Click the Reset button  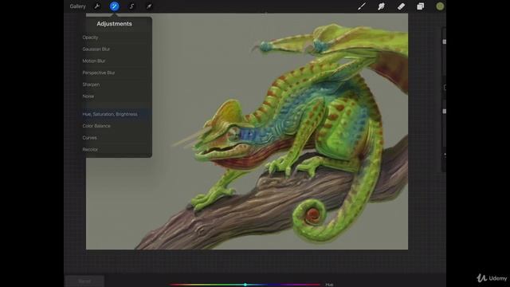point(84,281)
